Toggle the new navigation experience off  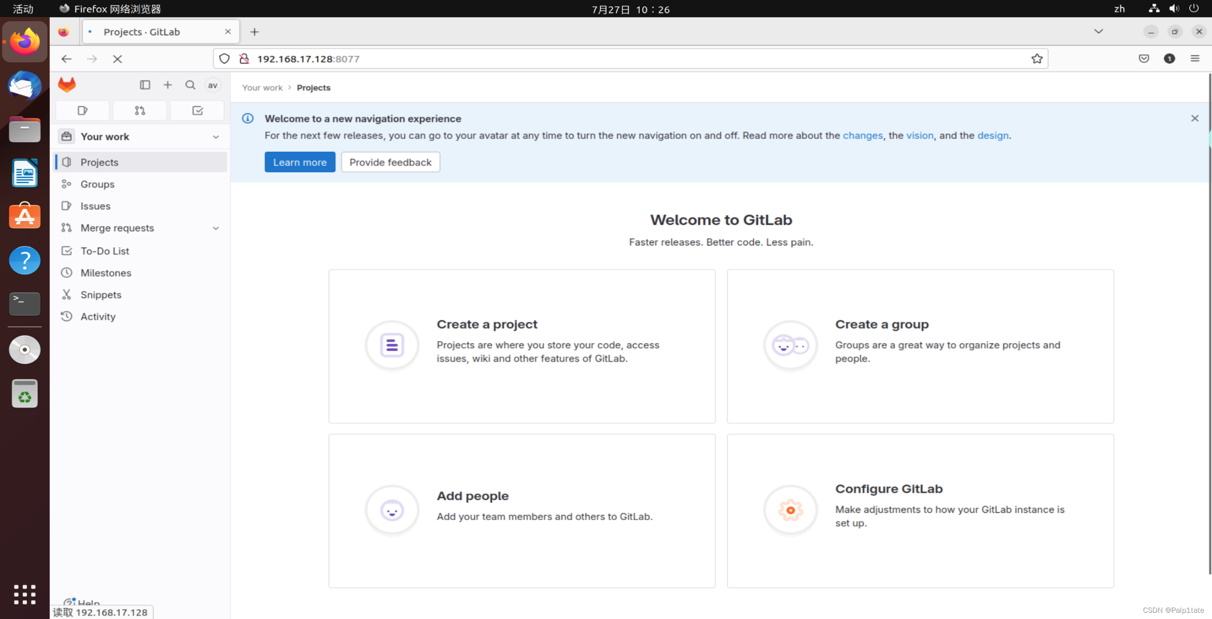(213, 84)
